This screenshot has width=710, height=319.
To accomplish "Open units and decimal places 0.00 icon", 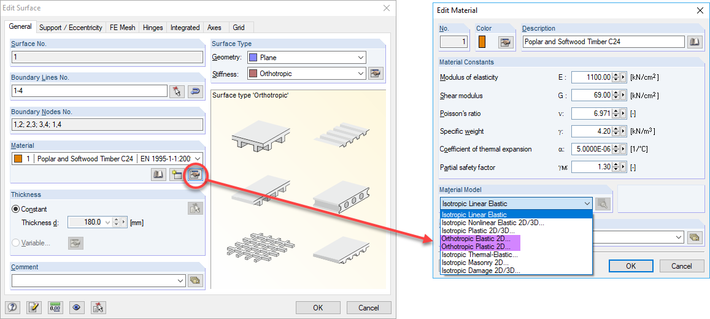I will click(55, 308).
